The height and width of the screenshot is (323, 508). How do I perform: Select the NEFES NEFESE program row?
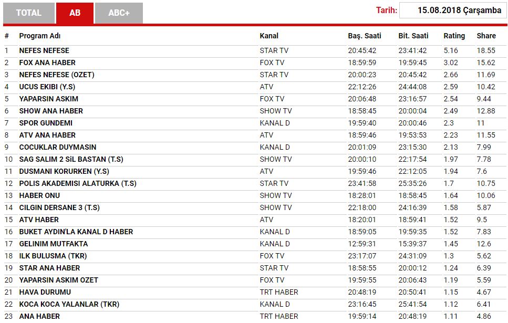point(255,50)
